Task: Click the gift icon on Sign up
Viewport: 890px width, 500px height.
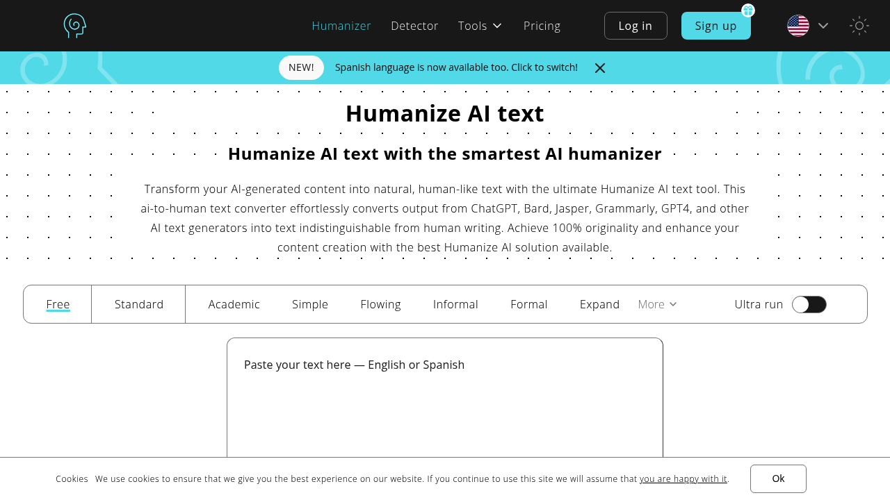Action: 747,10
